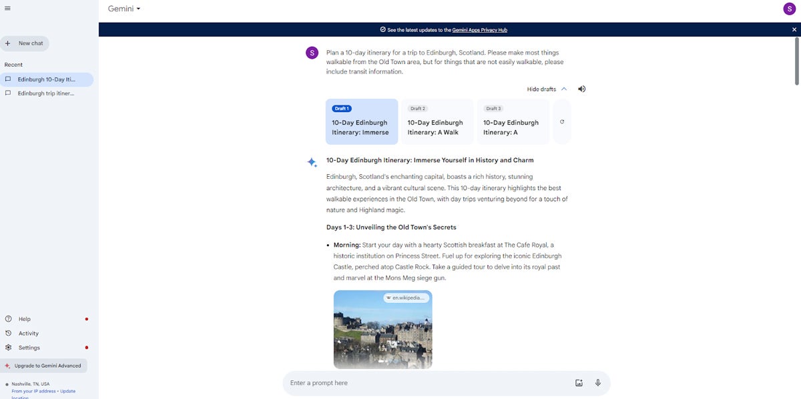Viewport: 801px width, 399px height.
Task: Dismiss the privacy hub banner with X
Action: [x=794, y=29]
